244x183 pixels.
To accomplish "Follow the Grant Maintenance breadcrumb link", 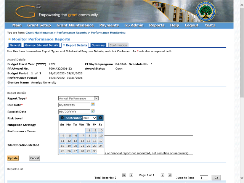I will (x=39, y=33).
